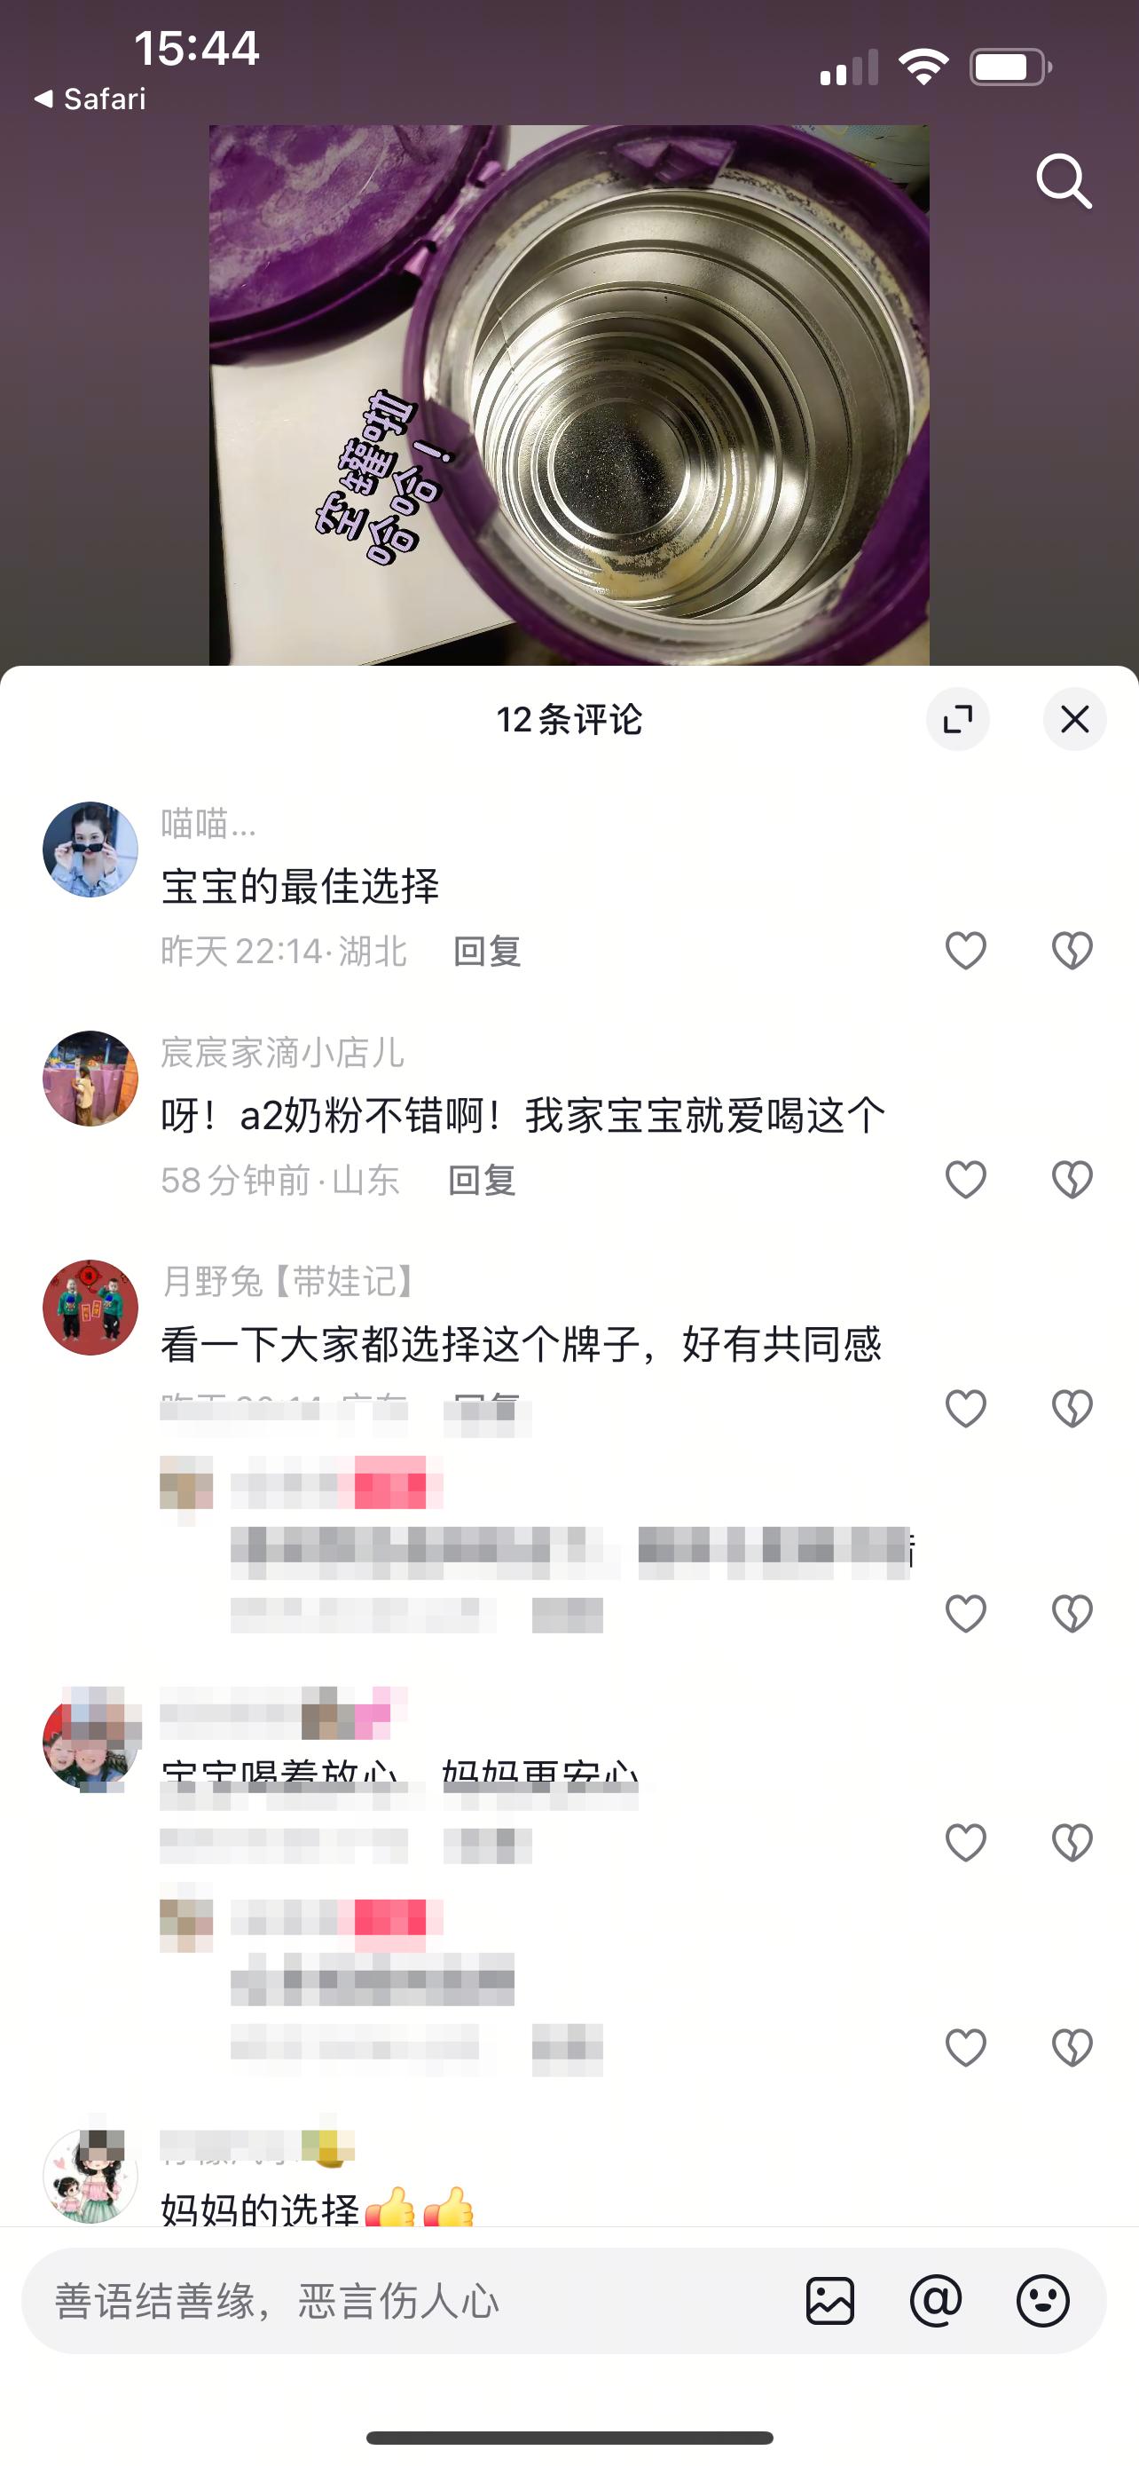Open 月野兔【带娃记】 username link
Viewport: 1139px width, 2466px height.
tap(290, 1281)
